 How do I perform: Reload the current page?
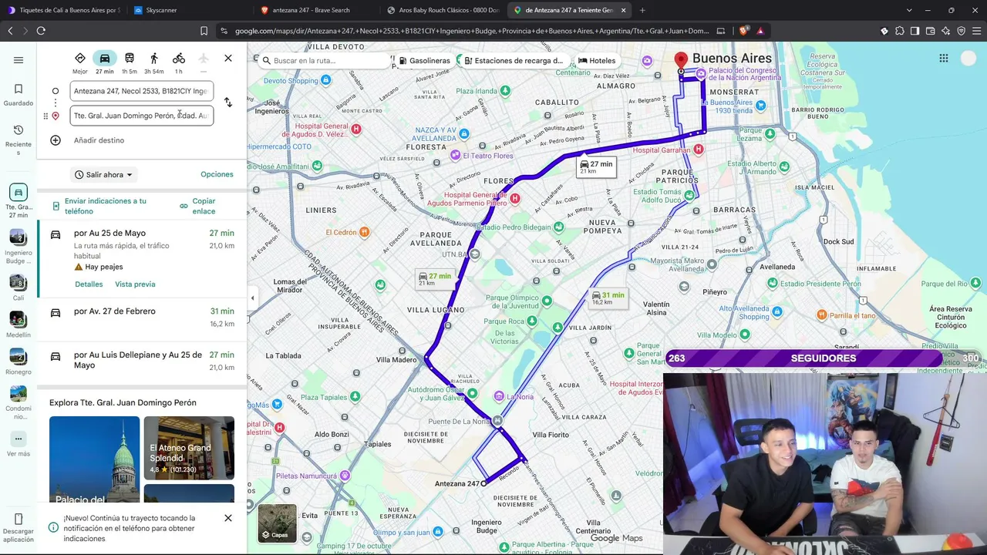click(41, 31)
